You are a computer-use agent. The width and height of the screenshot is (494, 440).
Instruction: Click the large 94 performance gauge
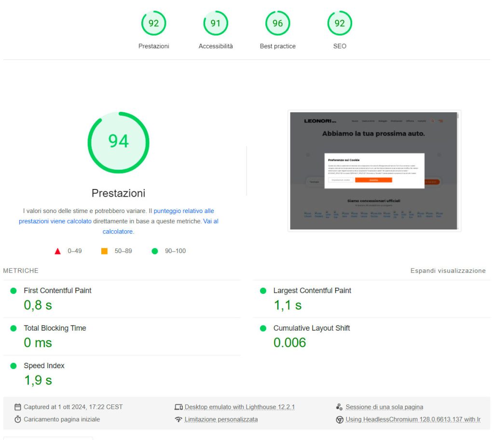pyautogui.click(x=118, y=142)
